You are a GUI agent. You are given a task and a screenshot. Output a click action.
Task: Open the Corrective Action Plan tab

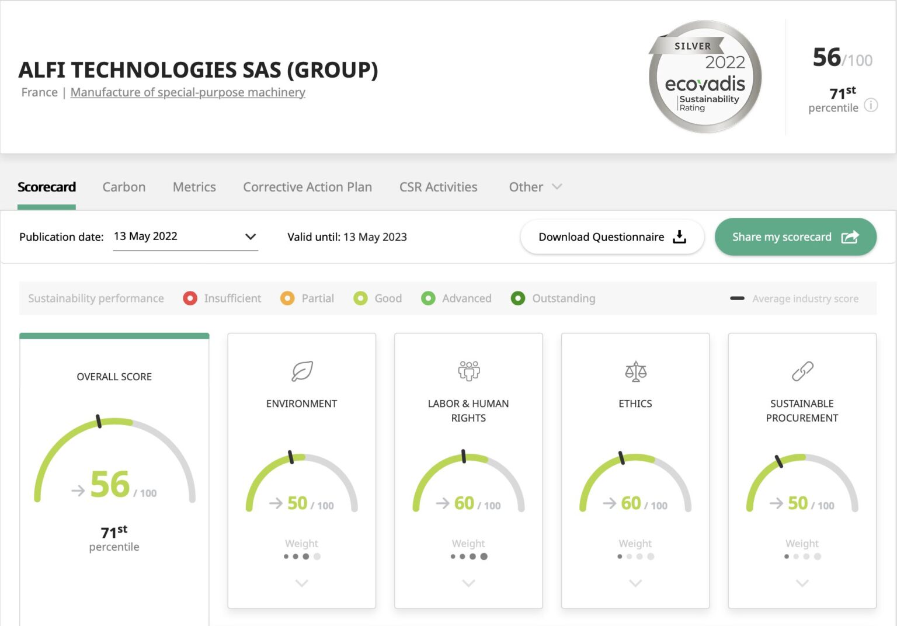[x=307, y=187]
